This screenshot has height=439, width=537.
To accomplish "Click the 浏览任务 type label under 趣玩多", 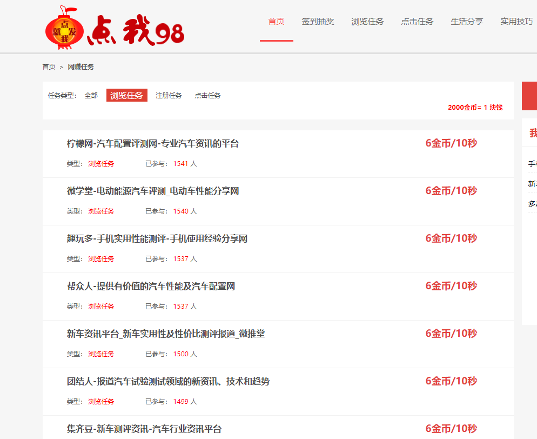I will [101, 259].
